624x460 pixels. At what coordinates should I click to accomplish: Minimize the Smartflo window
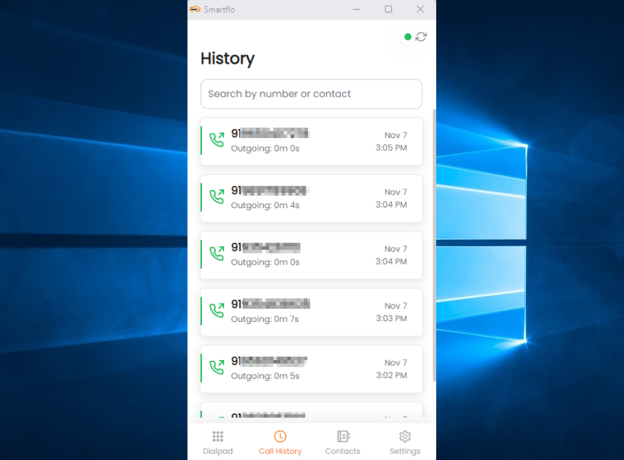pos(357,9)
